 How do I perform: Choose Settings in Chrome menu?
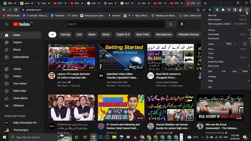pos(226,77)
